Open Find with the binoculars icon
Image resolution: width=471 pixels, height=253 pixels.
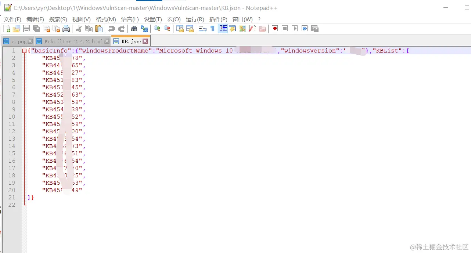pyautogui.click(x=134, y=29)
